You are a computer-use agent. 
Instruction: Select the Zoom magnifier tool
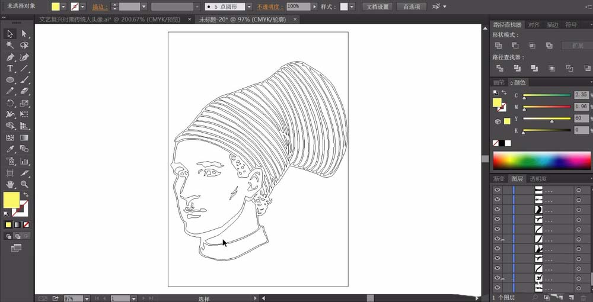(x=24, y=185)
